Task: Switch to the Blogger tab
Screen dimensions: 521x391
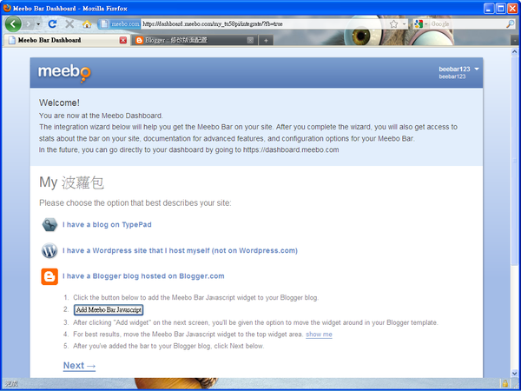Action: tap(194, 40)
